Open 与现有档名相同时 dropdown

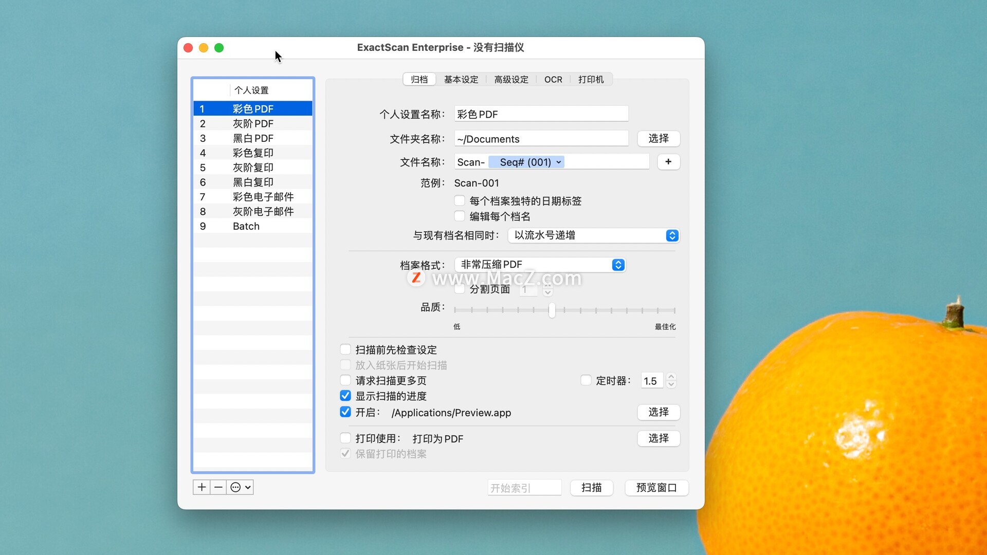(x=594, y=235)
